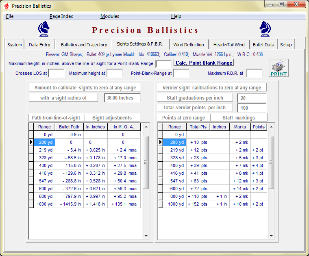
Task: Click the + 7 mk cell
Action: click(x=240, y=165)
